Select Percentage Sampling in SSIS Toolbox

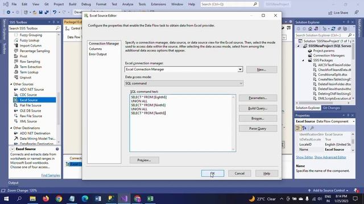(x=35, y=51)
